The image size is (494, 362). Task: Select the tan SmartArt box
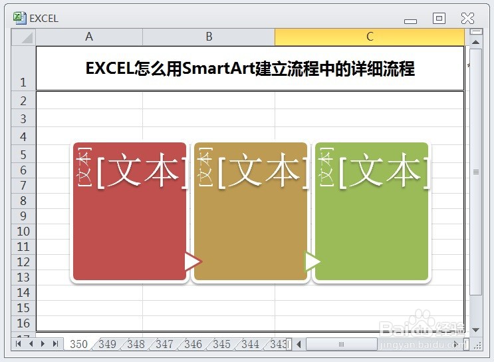tap(251, 212)
